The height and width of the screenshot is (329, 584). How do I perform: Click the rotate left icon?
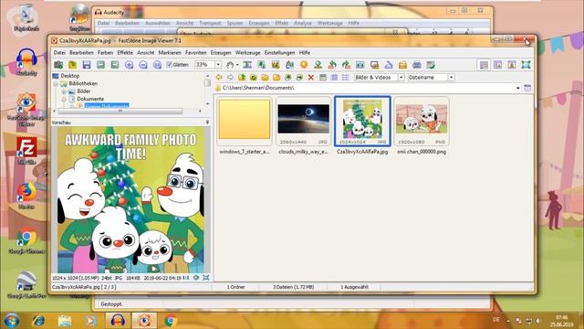click(332, 65)
